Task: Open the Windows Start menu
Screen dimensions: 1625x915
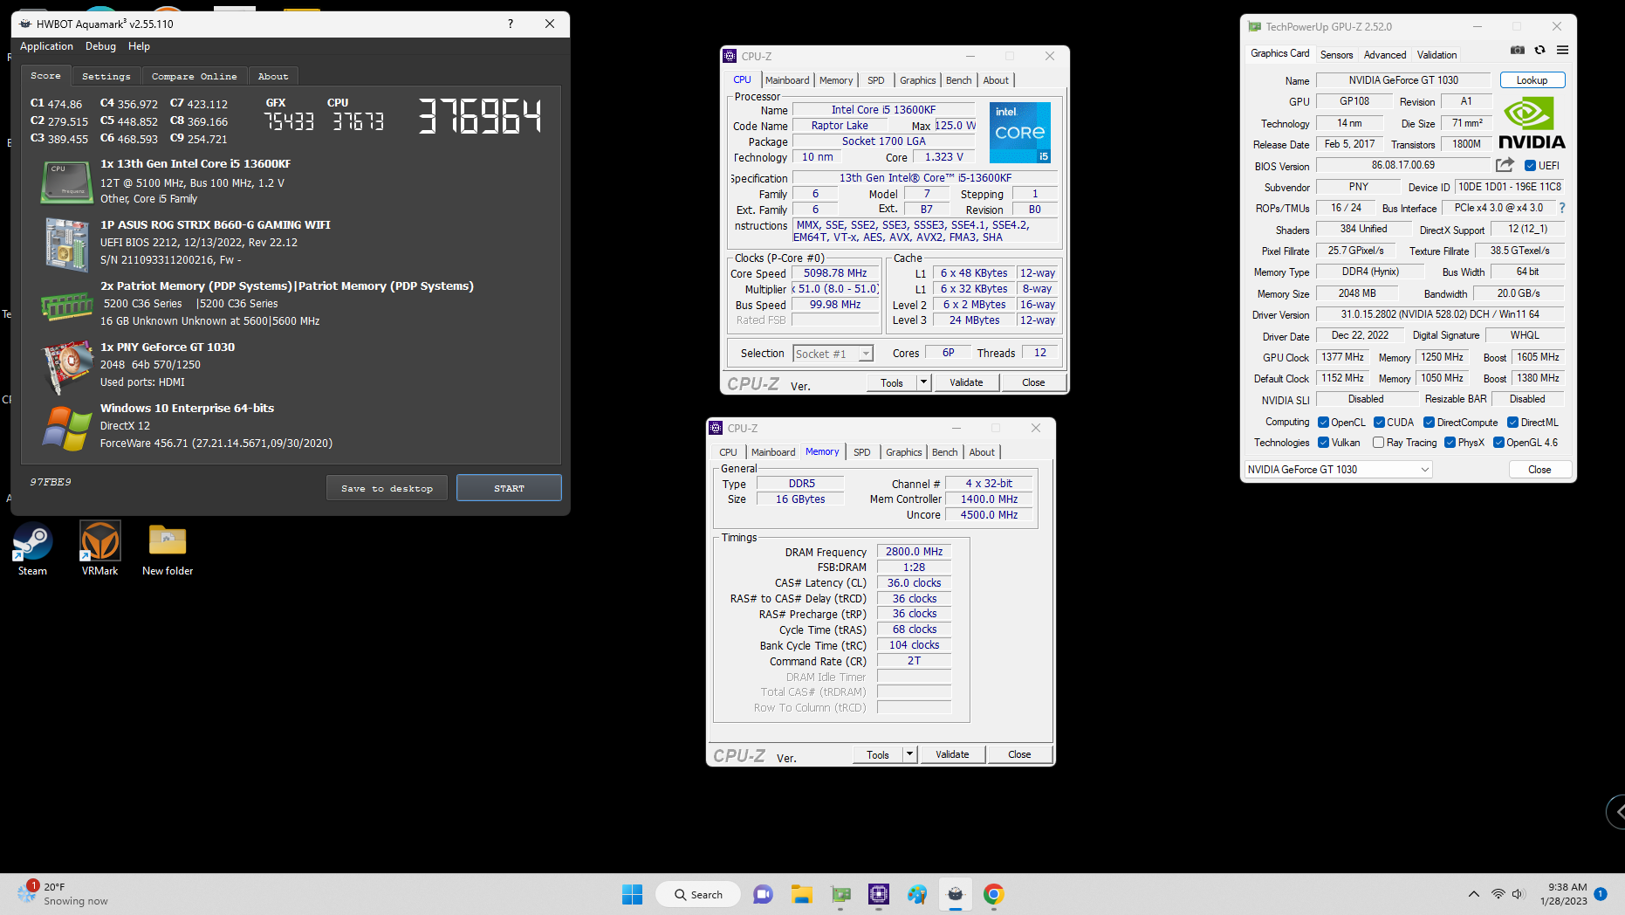Action: click(633, 894)
